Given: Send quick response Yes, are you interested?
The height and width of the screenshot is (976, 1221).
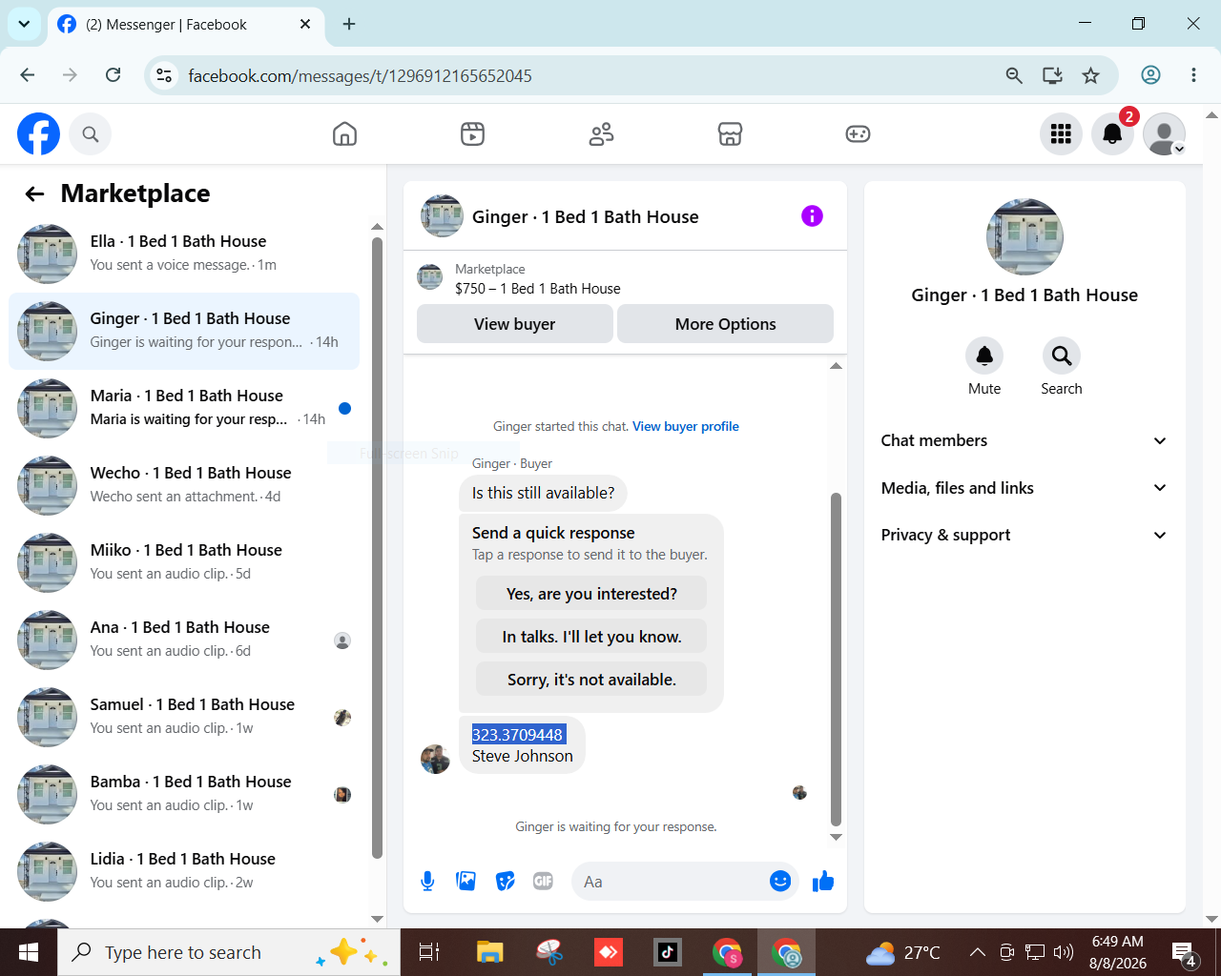Looking at the screenshot, I should (x=591, y=594).
